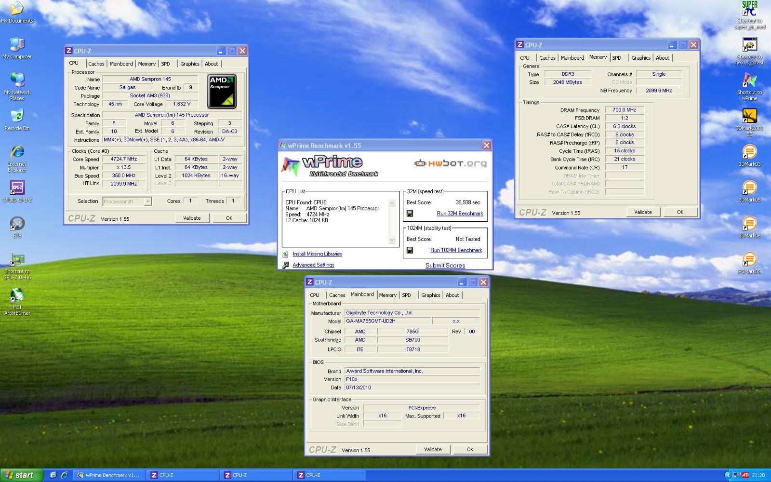Open Install Missing Libraries link
Viewport: 771px width, 482px height.
click(317, 254)
